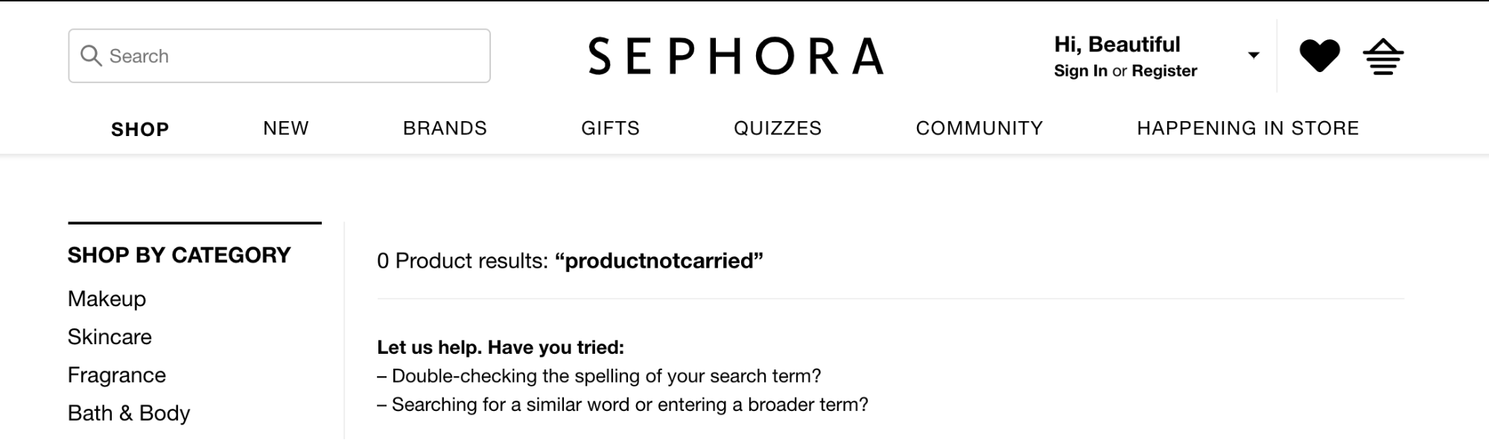Viewport: 1489px width, 440px height.
Task: Click the Sephora logo
Action: click(736, 56)
